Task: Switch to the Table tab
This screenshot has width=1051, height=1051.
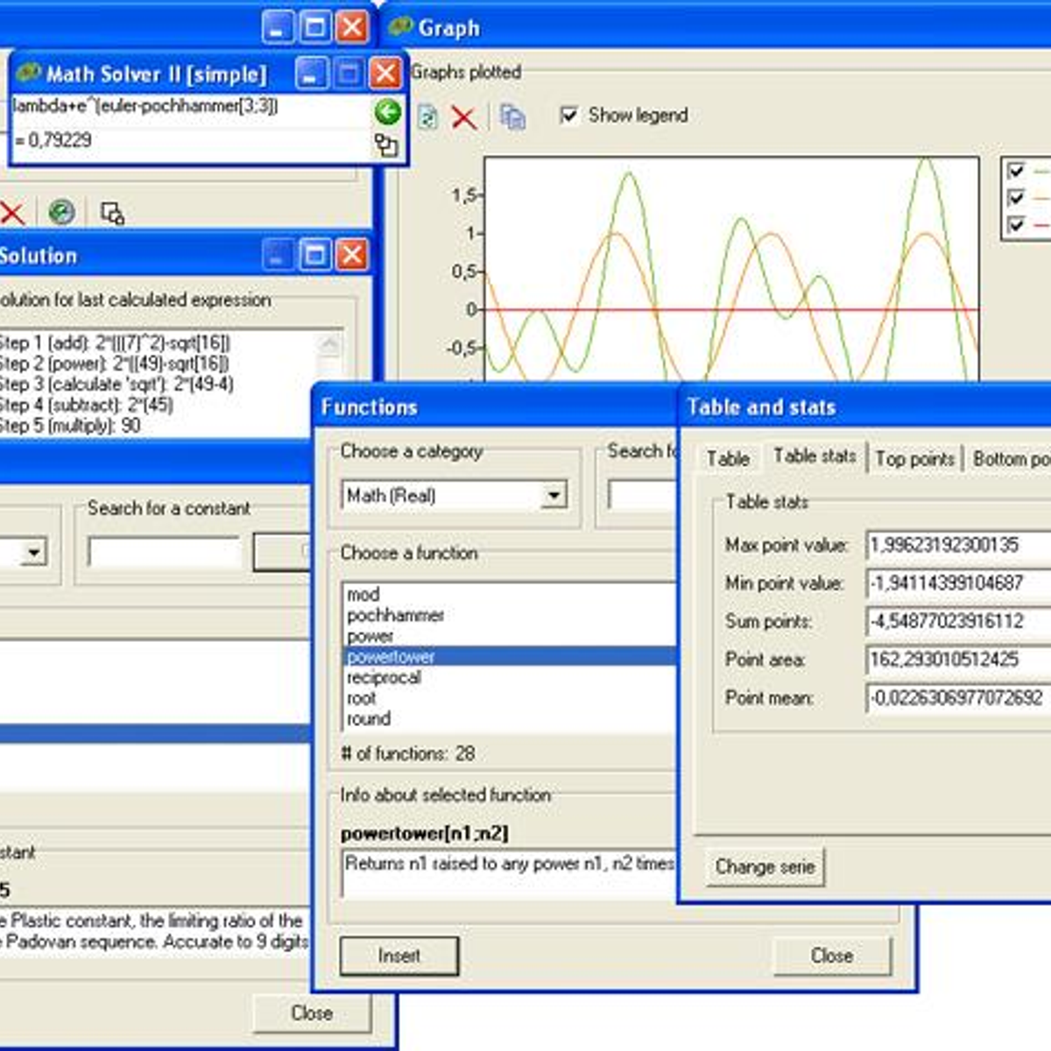Action: 726,458
